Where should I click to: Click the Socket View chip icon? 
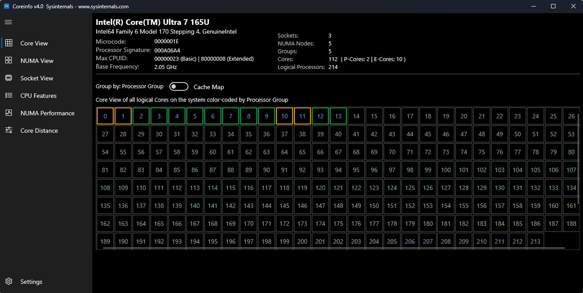click(x=8, y=78)
